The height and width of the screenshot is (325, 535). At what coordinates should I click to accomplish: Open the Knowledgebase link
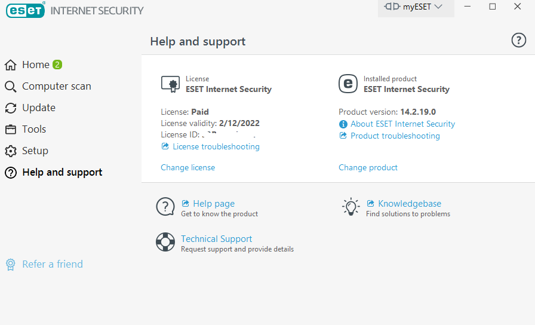click(410, 204)
